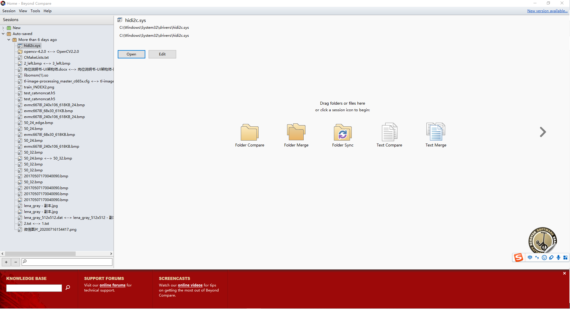
Task: Click the sessions search input field
Action: tap(67, 262)
